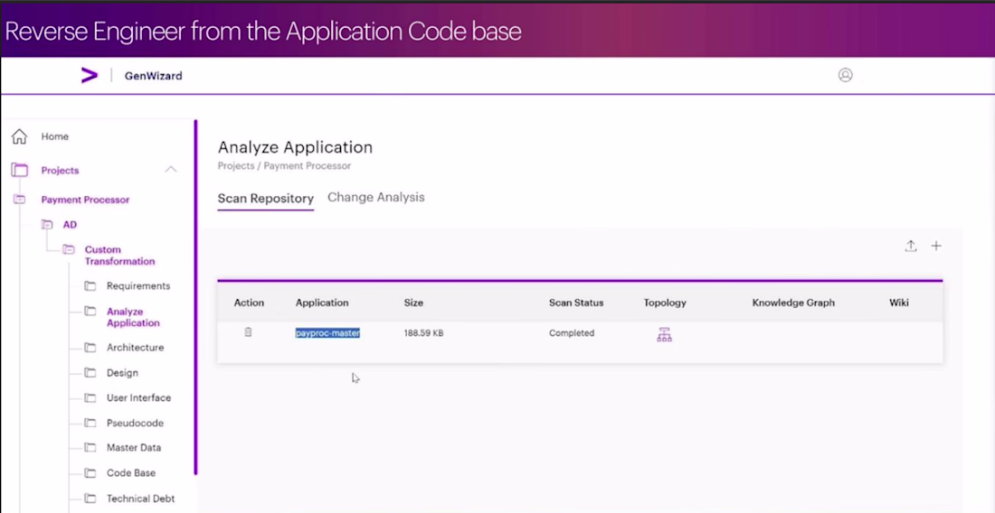Click the Size column header
The width and height of the screenshot is (995, 513).
coord(413,303)
